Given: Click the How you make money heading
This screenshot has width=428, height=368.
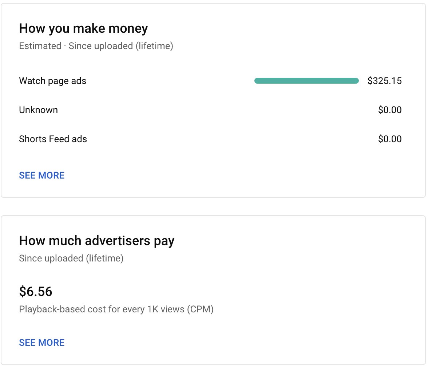Looking at the screenshot, I should tap(84, 29).
